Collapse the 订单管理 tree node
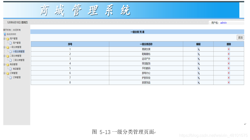Viewport: 250px width, 140px height. click(5, 73)
